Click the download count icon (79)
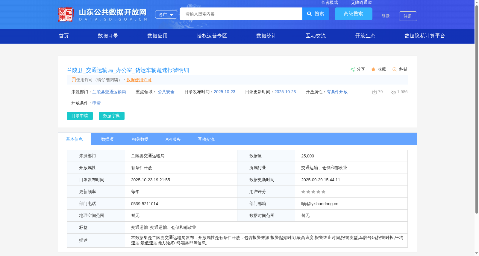Image resolution: width=479 pixels, height=256 pixels. pyautogui.click(x=374, y=92)
